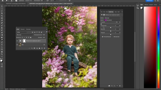Filter for adjustment layers icon
The image size is (161, 90).
click(35, 32)
